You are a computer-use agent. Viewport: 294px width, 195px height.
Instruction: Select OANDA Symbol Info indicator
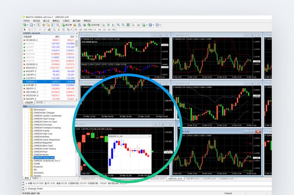click(44, 157)
